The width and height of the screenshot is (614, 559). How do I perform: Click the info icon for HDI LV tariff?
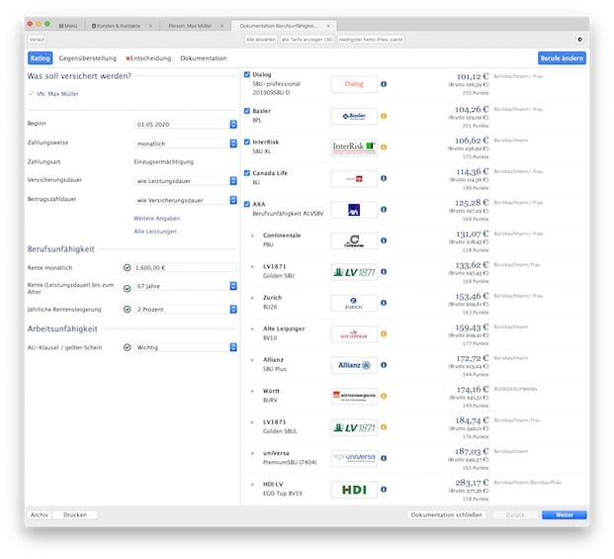pyautogui.click(x=384, y=489)
